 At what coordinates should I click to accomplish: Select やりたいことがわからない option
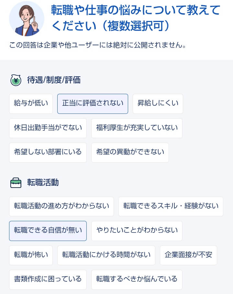pyautogui.click(x=137, y=231)
